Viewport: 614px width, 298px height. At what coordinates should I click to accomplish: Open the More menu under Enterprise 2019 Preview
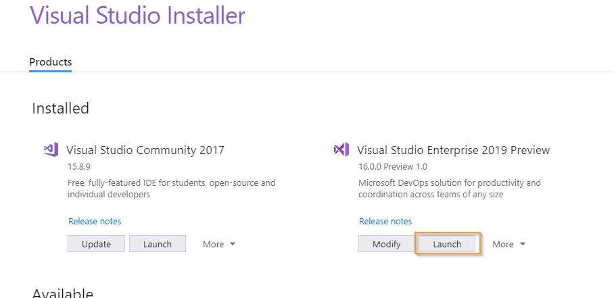tap(509, 244)
